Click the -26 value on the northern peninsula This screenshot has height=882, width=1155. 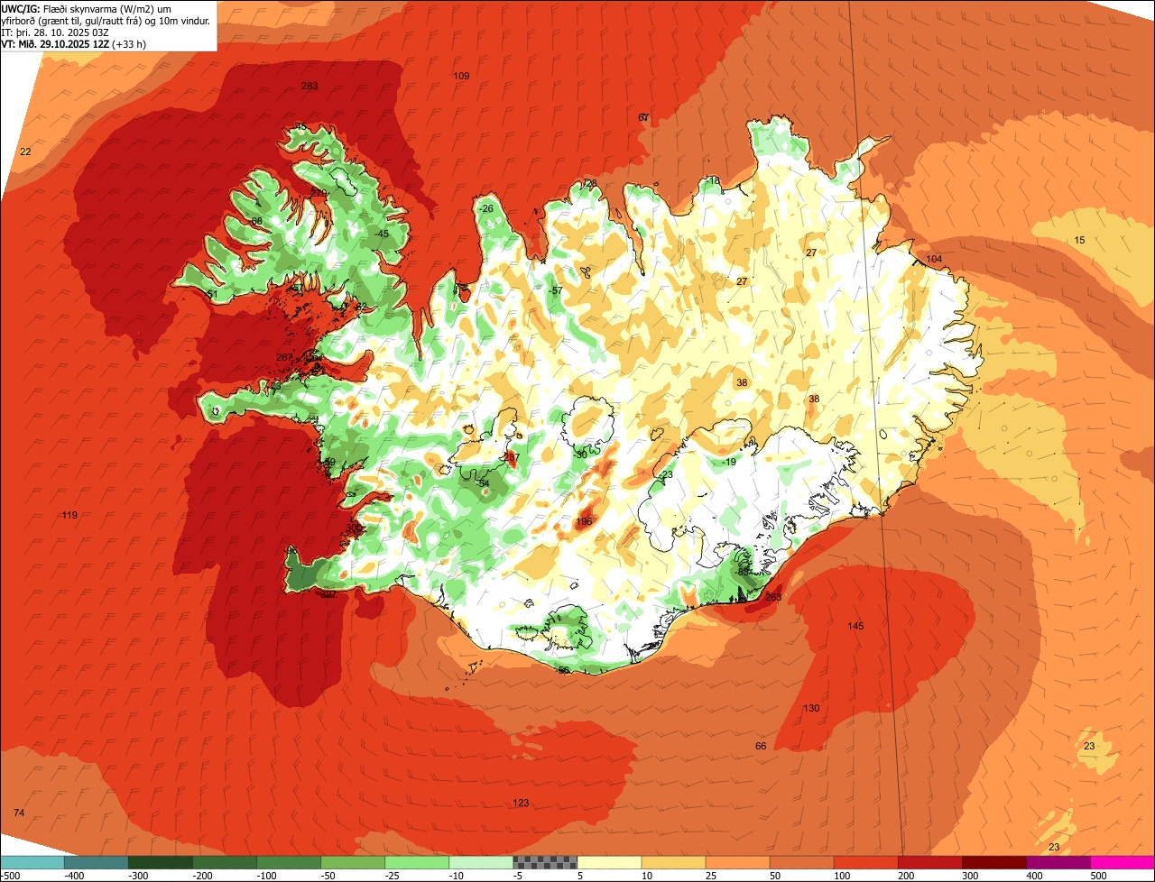[x=486, y=208]
